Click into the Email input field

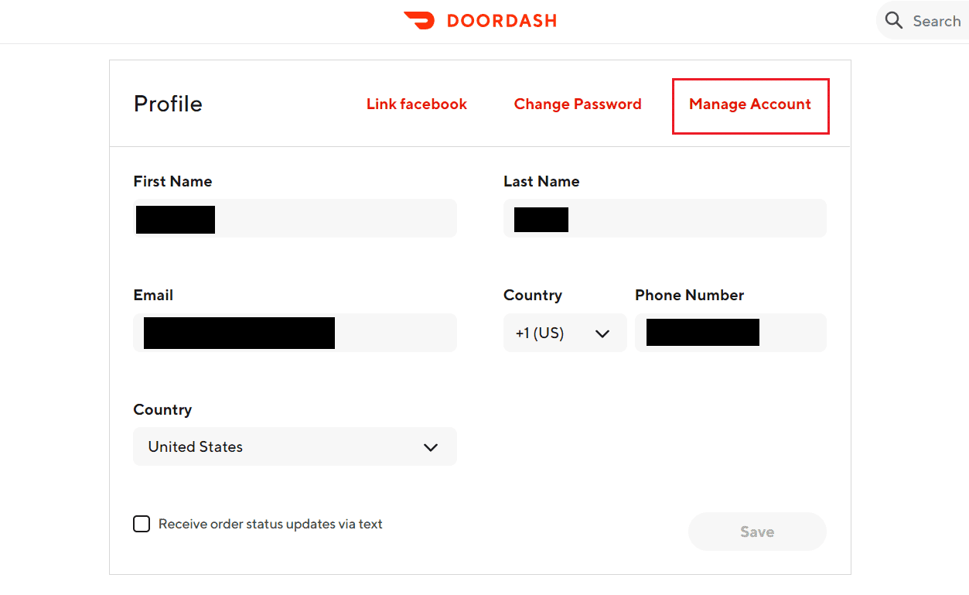pyautogui.click(x=295, y=333)
